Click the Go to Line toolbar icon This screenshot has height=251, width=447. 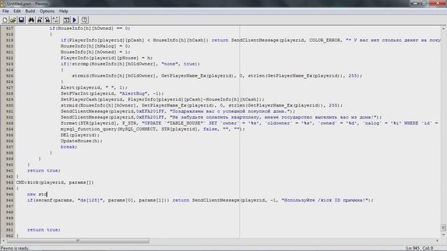(55, 20)
